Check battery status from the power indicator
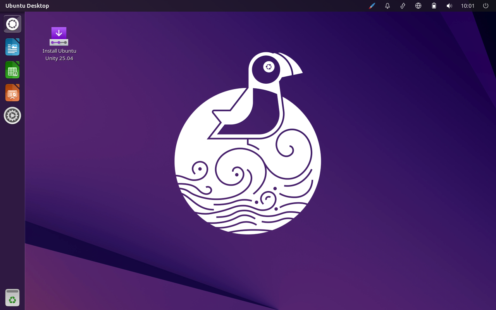Viewport: 496px width, 310px height. (x=434, y=5)
